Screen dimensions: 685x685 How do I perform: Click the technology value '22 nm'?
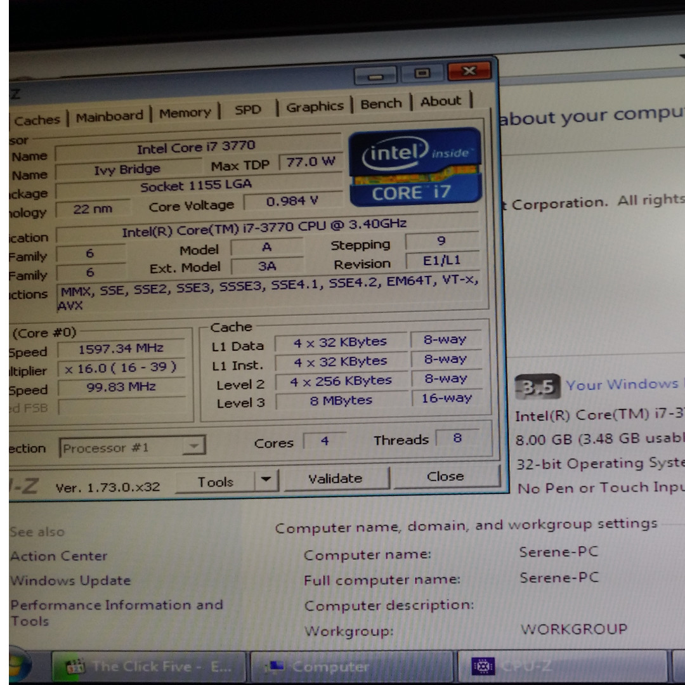coord(93,209)
